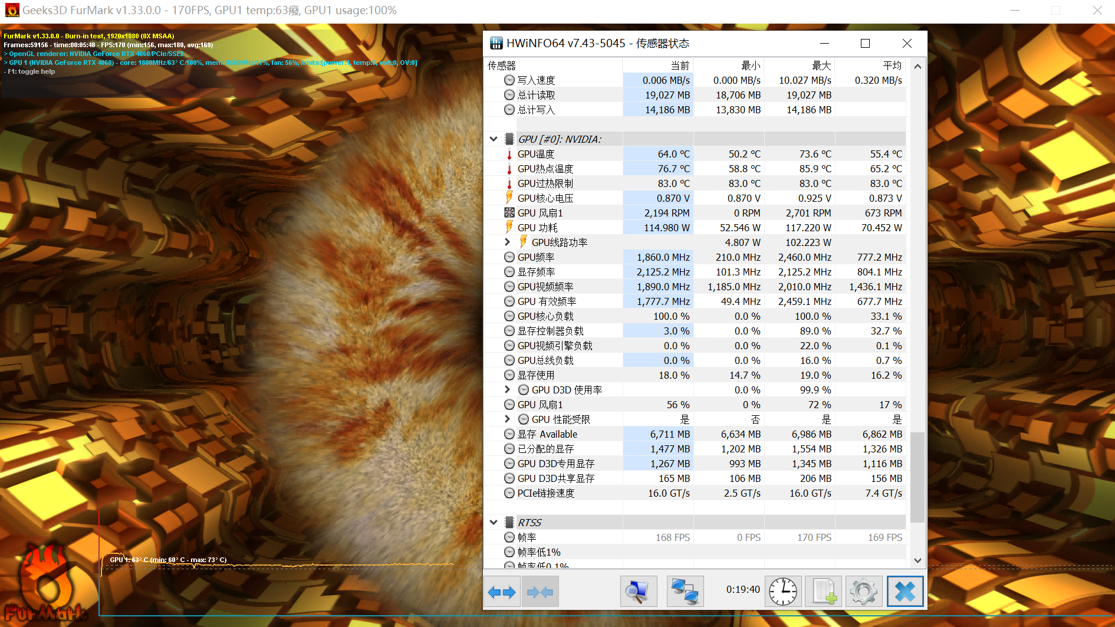This screenshot has width=1115, height=627.
Task: Click the fan icon beside GPU 风扇1 RPM row
Action: point(509,213)
